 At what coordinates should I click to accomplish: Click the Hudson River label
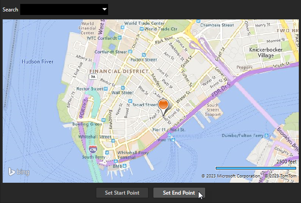(x=38, y=62)
